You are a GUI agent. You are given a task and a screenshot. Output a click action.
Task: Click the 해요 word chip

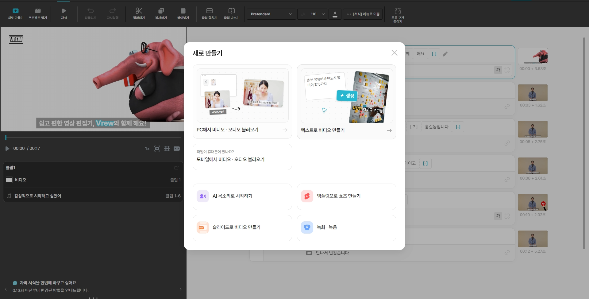coord(421,54)
